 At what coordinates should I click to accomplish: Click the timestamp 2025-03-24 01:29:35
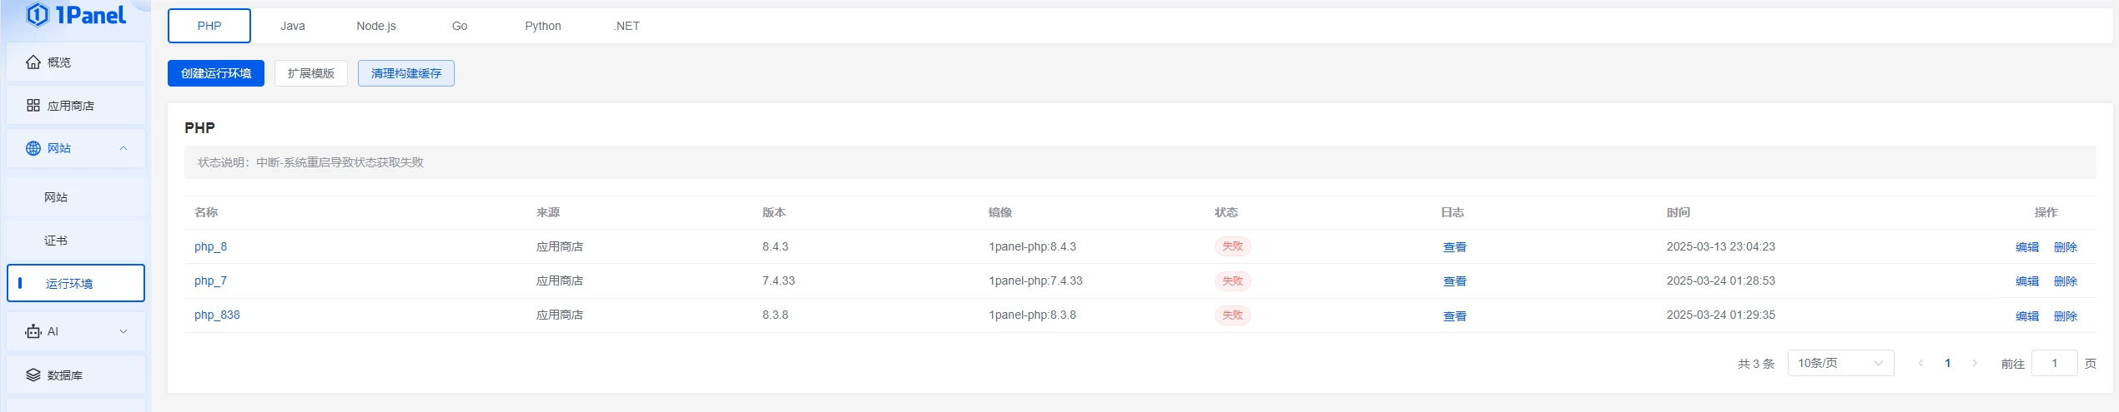point(1721,315)
